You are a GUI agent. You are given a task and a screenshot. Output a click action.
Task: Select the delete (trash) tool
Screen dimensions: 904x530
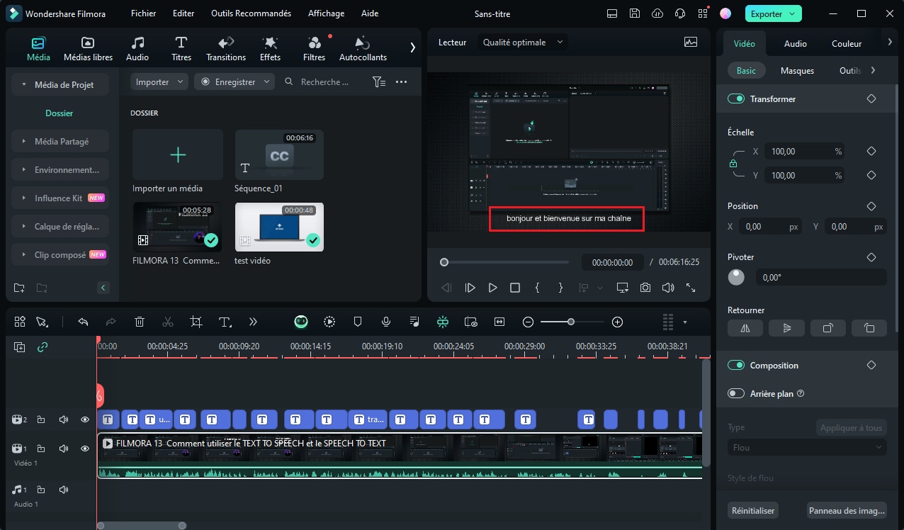140,322
